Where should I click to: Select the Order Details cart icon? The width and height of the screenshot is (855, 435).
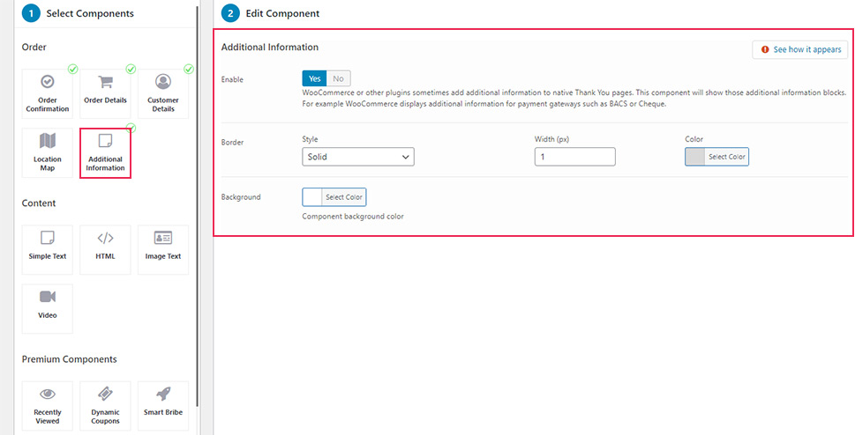105,82
